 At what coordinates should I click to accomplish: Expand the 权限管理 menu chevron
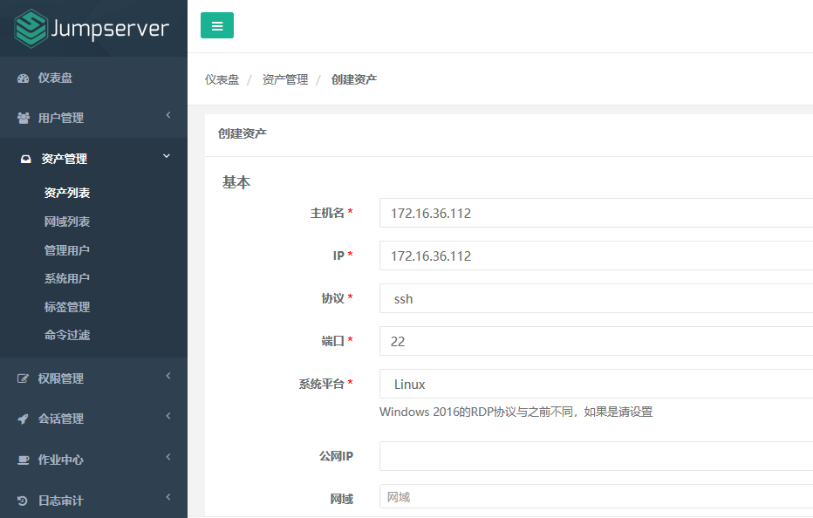coord(167,377)
